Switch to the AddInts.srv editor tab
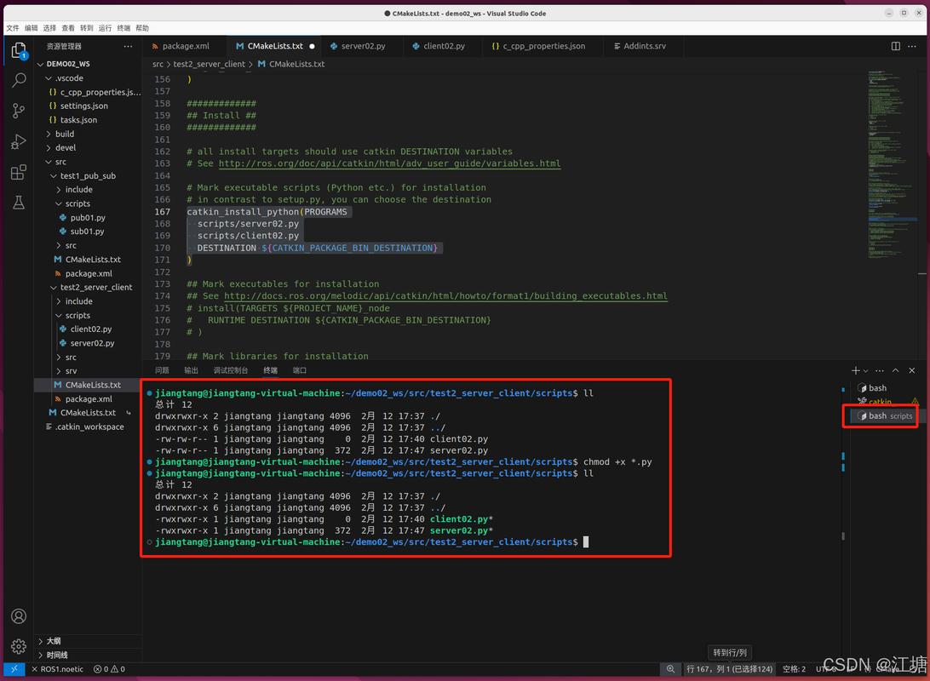The image size is (930, 681). click(643, 46)
